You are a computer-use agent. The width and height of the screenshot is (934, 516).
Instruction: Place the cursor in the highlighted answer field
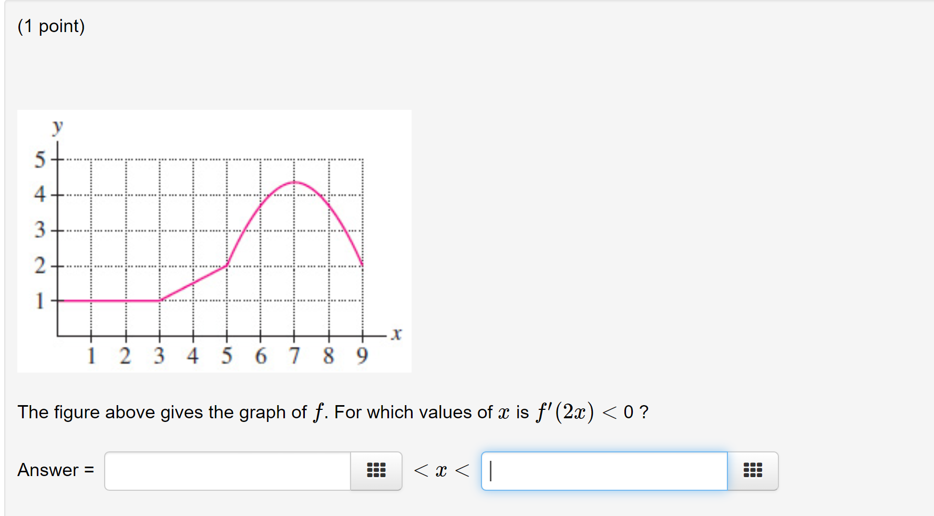pos(602,470)
